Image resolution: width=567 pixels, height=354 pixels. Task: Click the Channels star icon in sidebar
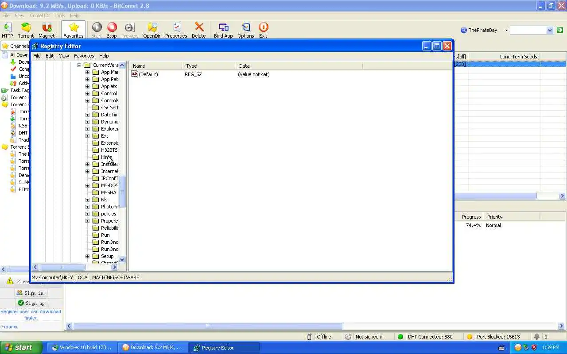(5, 46)
